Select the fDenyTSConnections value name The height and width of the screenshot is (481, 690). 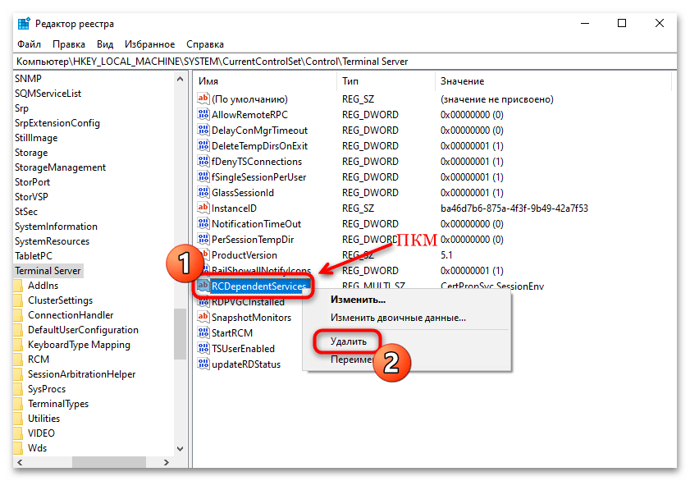pos(257,162)
